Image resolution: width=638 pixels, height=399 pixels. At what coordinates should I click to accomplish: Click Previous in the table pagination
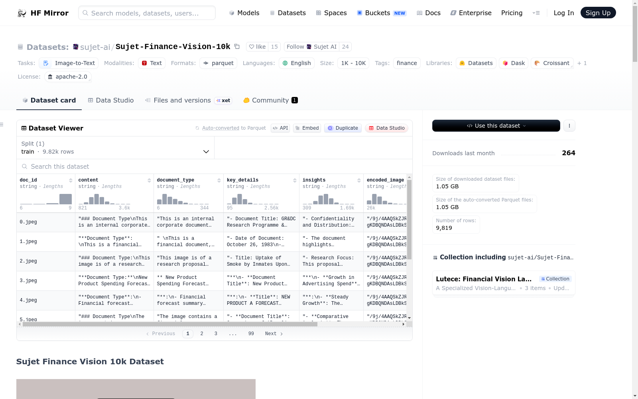pyautogui.click(x=161, y=334)
